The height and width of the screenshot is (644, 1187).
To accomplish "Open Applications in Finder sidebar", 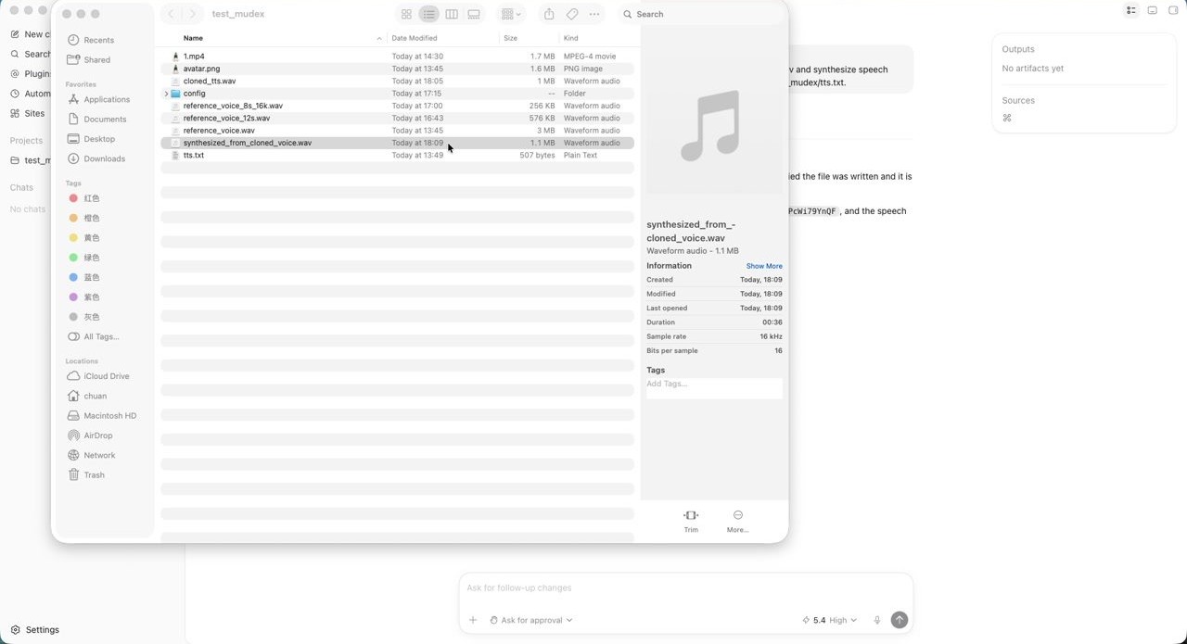I will 107,99.
